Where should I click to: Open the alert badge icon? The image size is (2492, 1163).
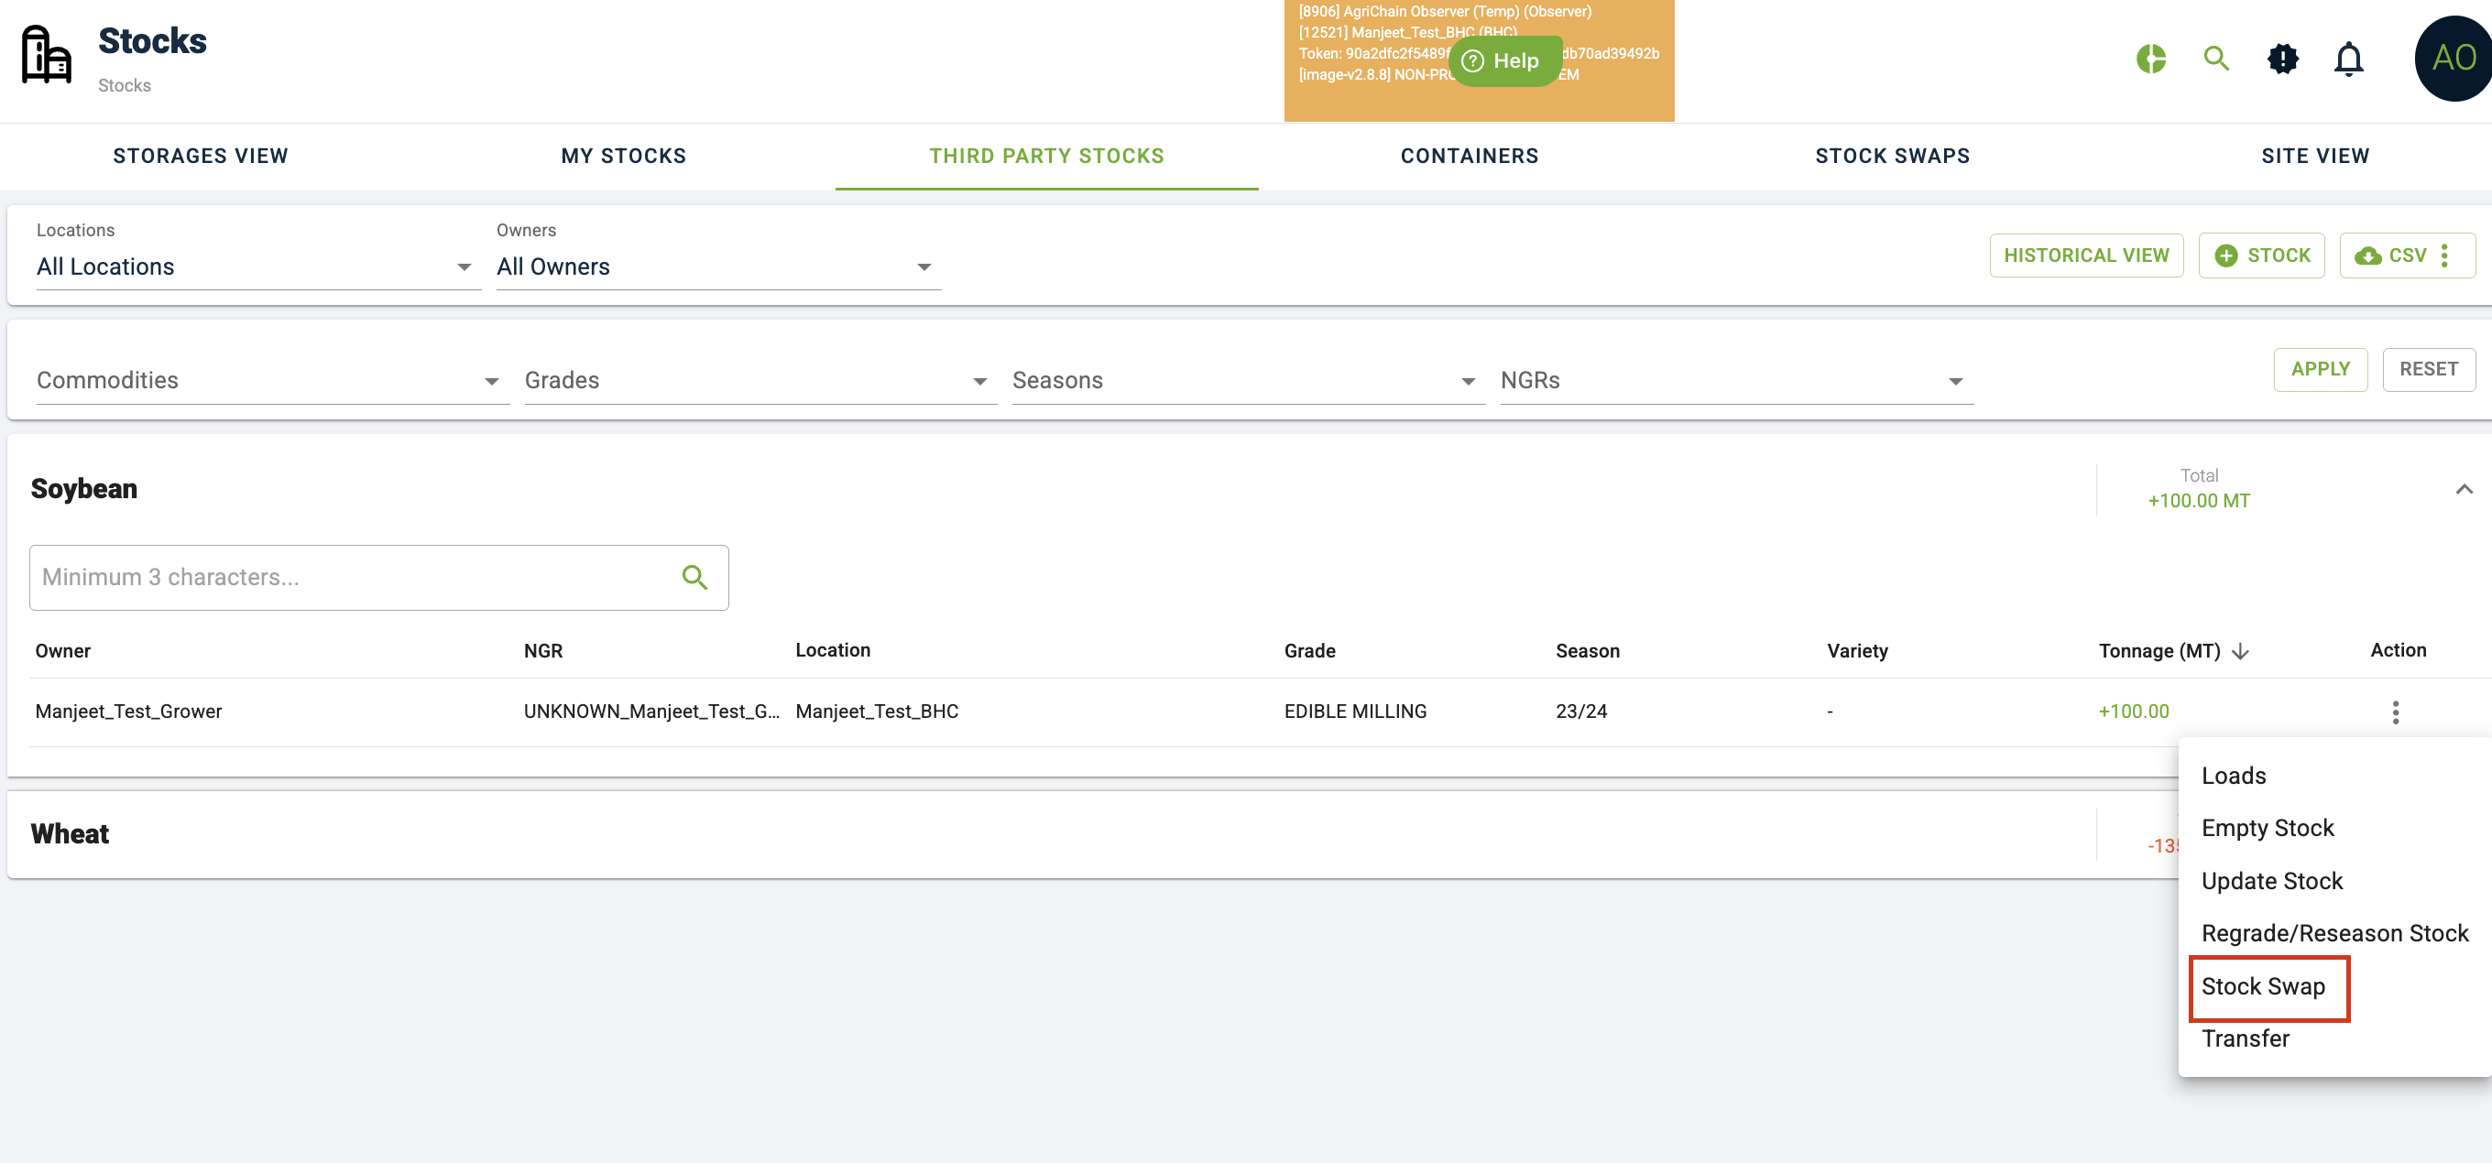click(2282, 58)
